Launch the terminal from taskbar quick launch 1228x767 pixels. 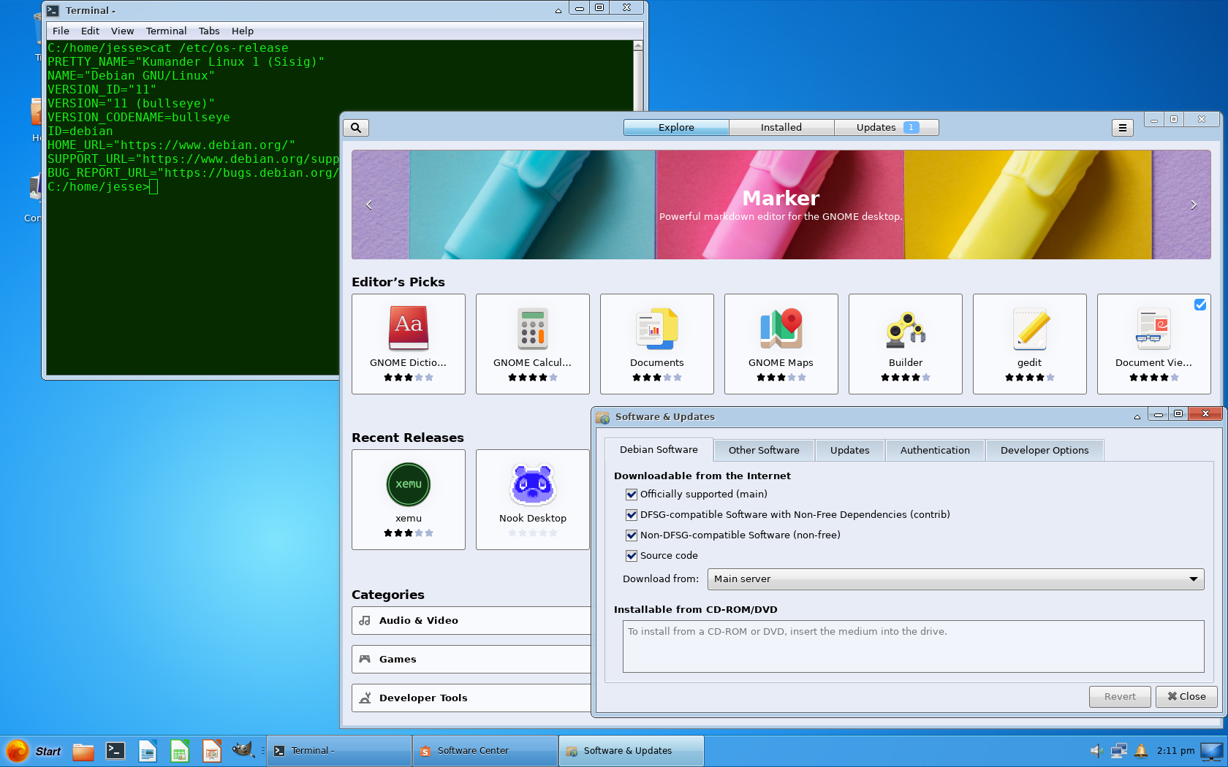115,751
